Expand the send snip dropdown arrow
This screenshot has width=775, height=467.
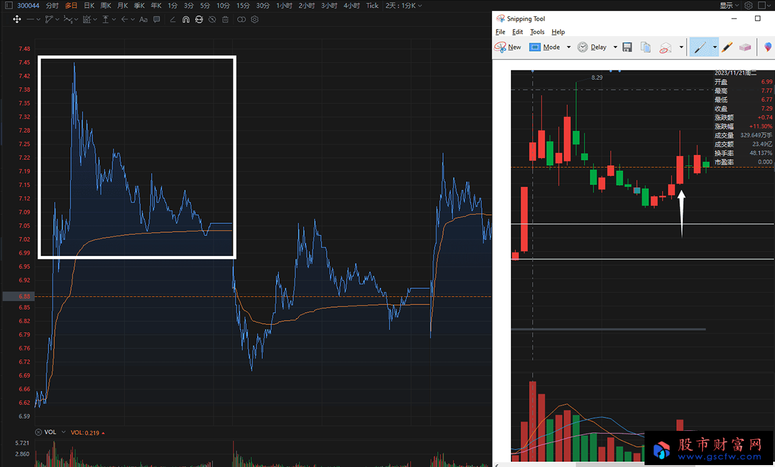681,47
